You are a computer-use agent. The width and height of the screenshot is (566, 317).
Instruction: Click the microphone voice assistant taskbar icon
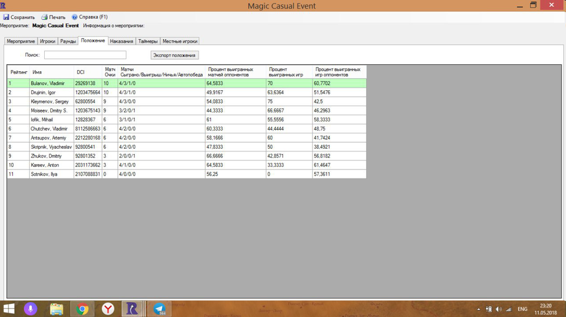30,309
